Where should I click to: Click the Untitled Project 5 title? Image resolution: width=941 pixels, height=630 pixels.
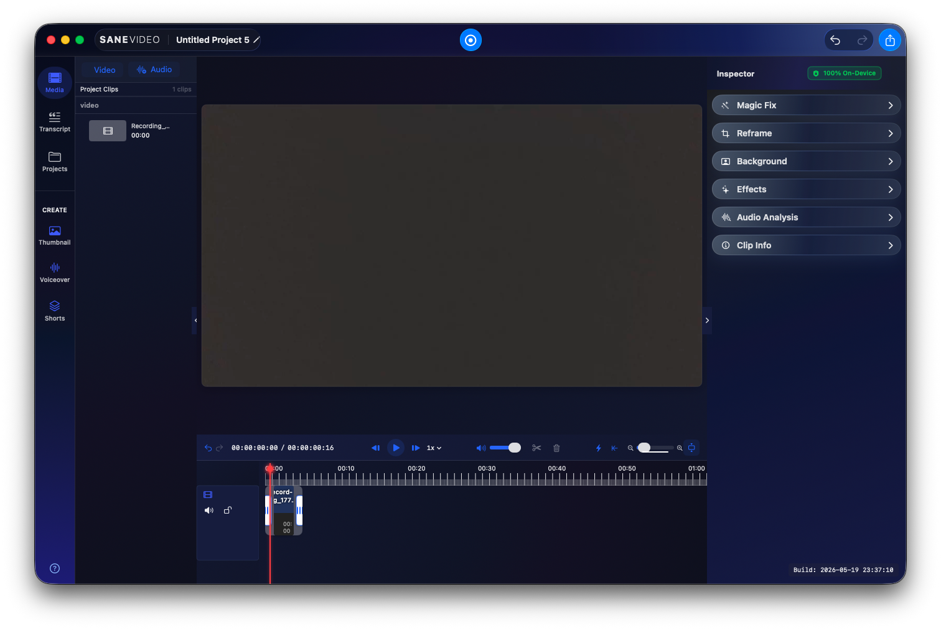(x=212, y=40)
